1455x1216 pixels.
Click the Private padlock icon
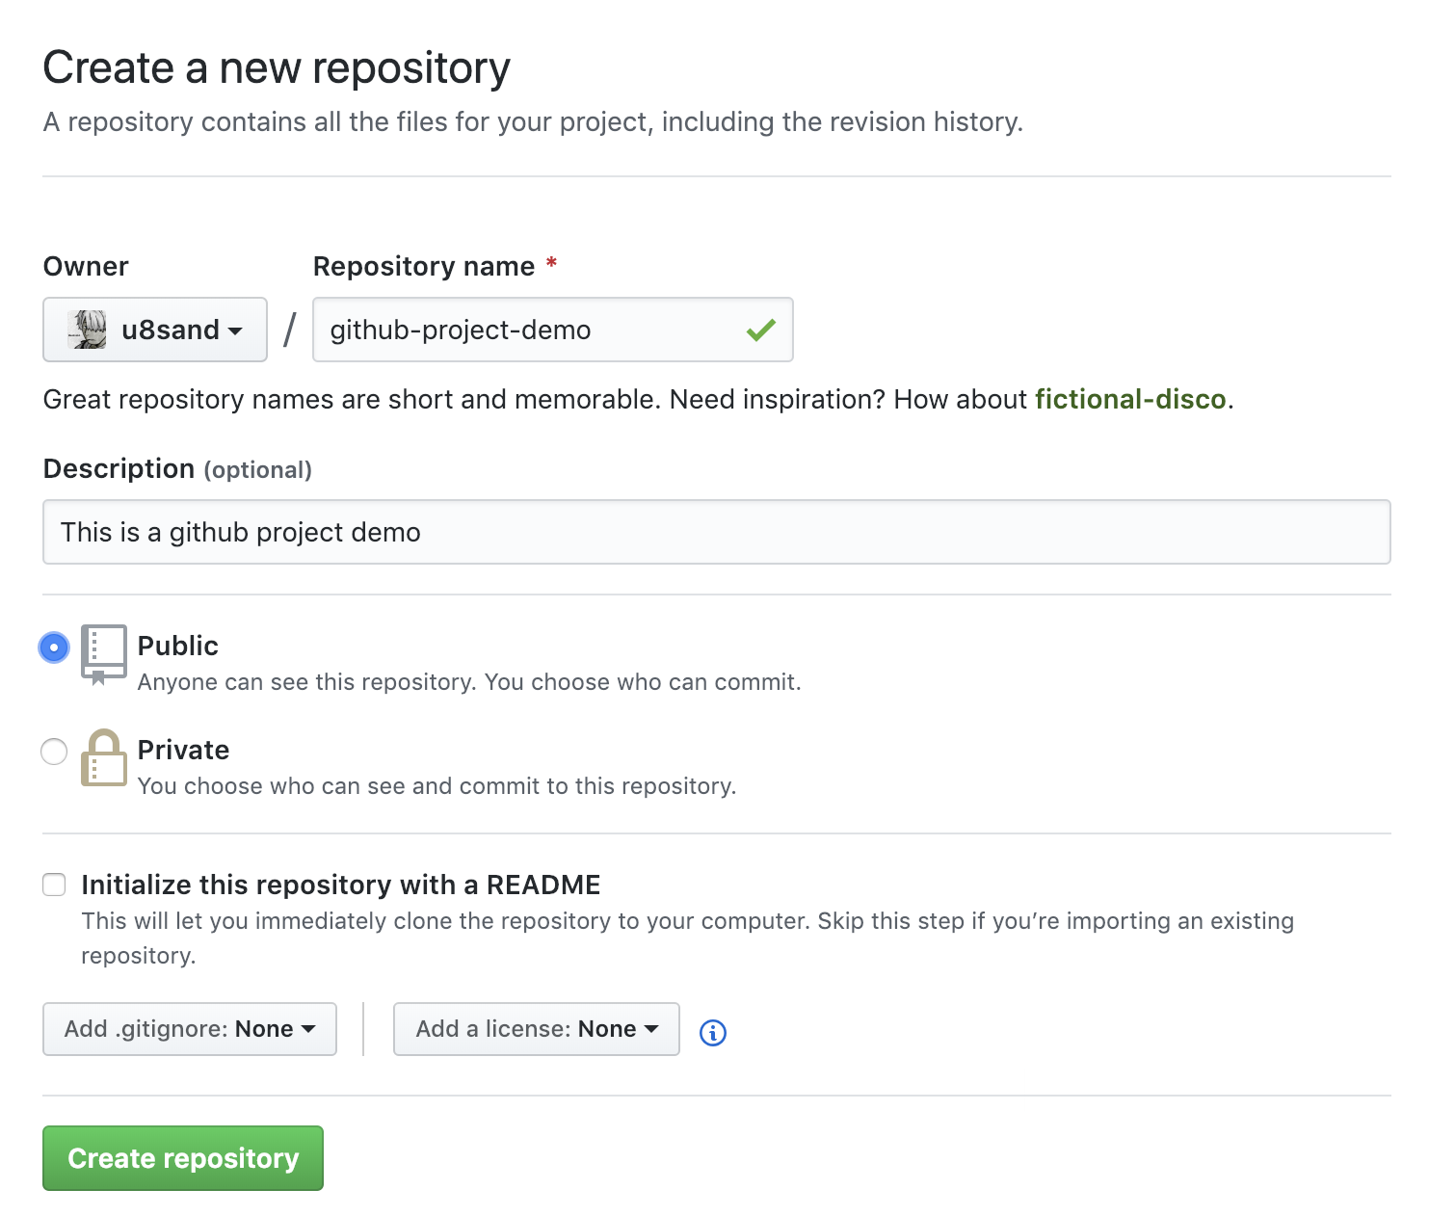point(104,758)
